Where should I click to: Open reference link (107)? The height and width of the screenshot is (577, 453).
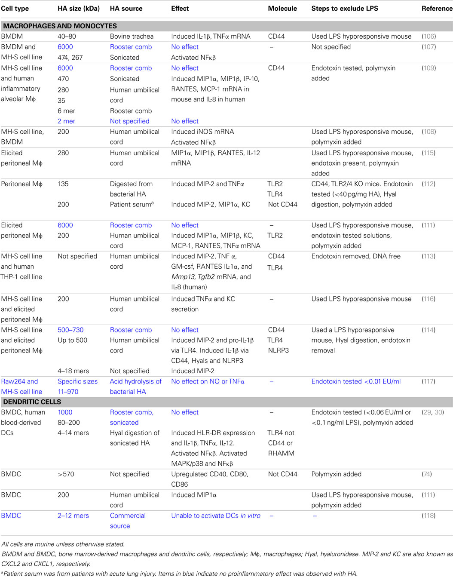point(429,47)
